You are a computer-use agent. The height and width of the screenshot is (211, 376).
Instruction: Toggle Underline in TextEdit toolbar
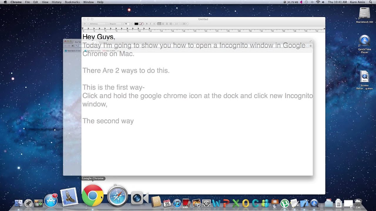coord(154,24)
